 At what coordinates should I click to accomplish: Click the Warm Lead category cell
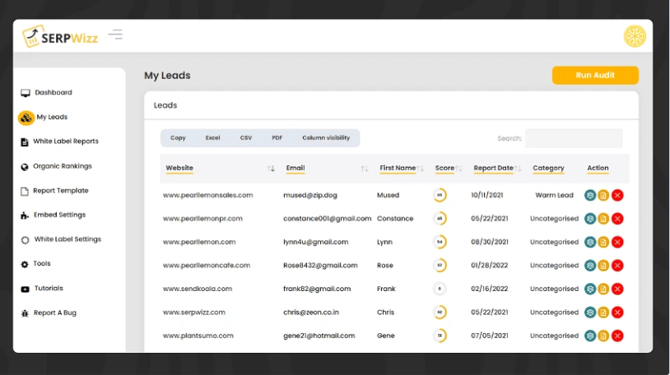[x=554, y=195]
